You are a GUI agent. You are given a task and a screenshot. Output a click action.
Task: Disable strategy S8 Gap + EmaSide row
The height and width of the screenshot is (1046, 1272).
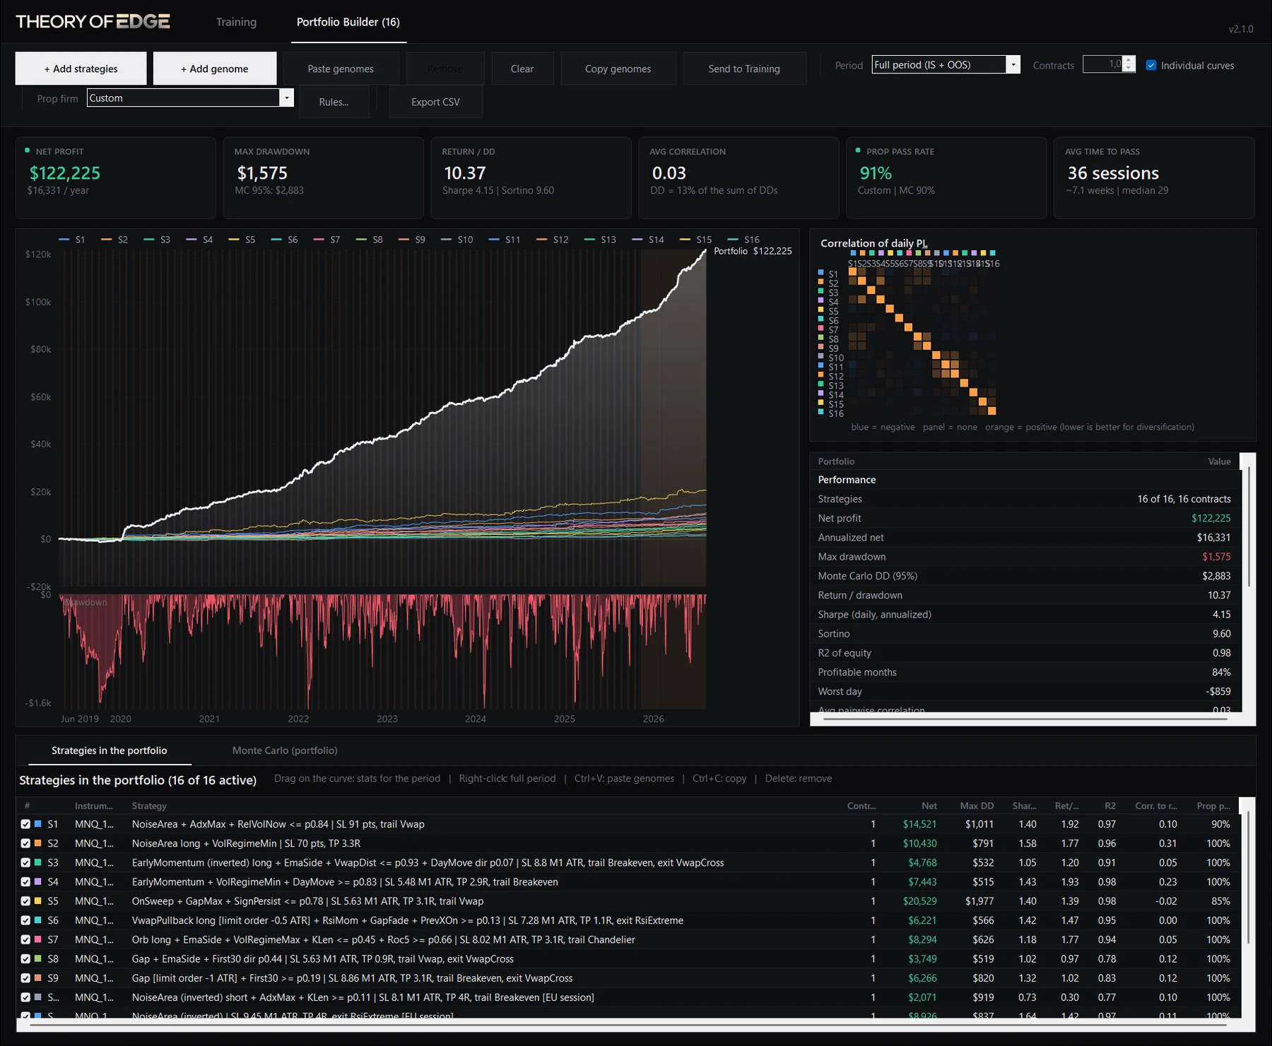pyautogui.click(x=25, y=959)
